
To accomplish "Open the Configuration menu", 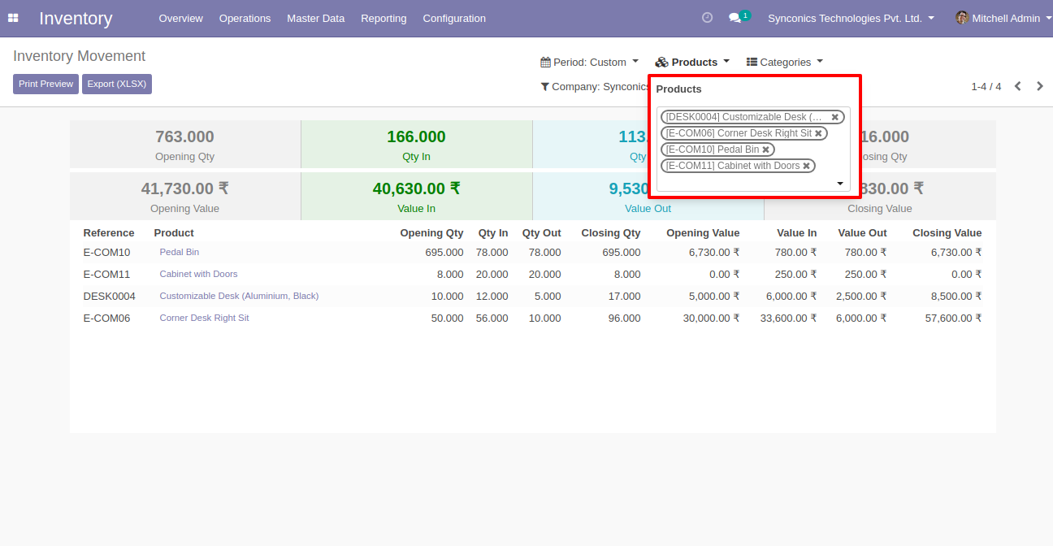I will tap(454, 18).
